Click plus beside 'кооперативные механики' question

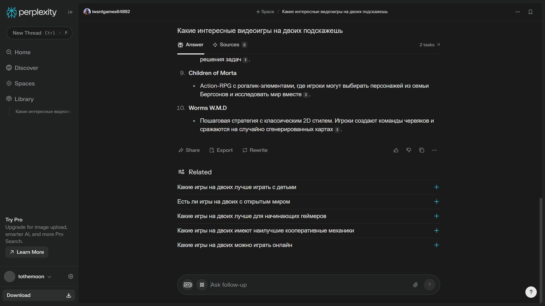(x=436, y=231)
